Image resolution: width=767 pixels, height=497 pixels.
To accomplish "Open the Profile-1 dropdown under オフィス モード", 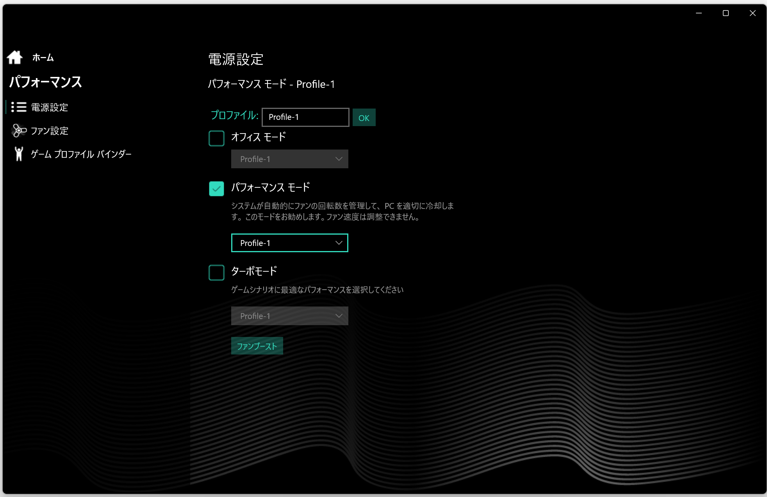I will point(289,159).
